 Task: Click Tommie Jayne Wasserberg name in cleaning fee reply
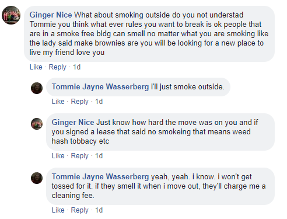click(x=100, y=176)
